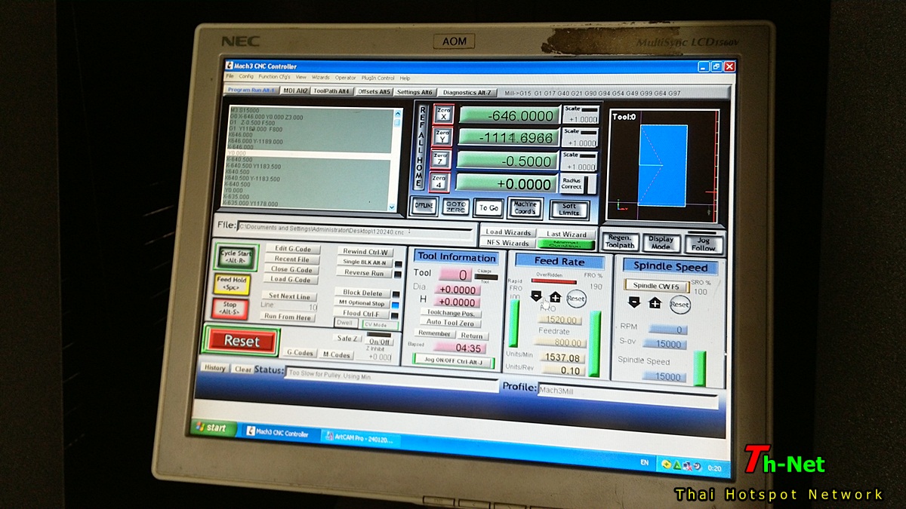906x509 pixels.
Task: Toggle CV Mode indicator
Action: 380,325
